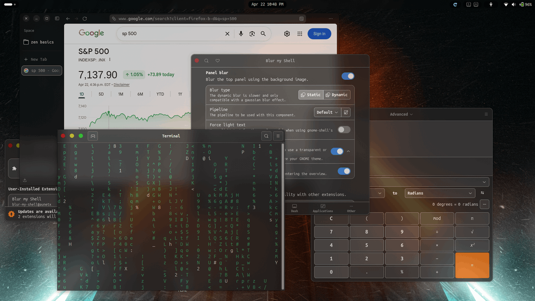Select Static blur type
The width and height of the screenshot is (535, 301).
[311, 95]
